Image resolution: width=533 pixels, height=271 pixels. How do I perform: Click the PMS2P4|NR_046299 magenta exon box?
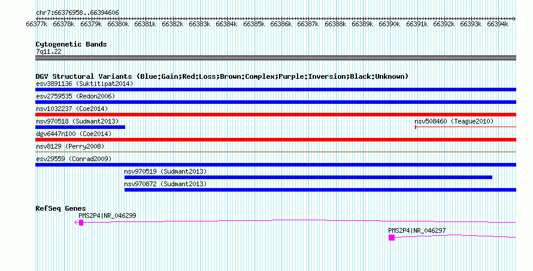pyautogui.click(x=81, y=223)
